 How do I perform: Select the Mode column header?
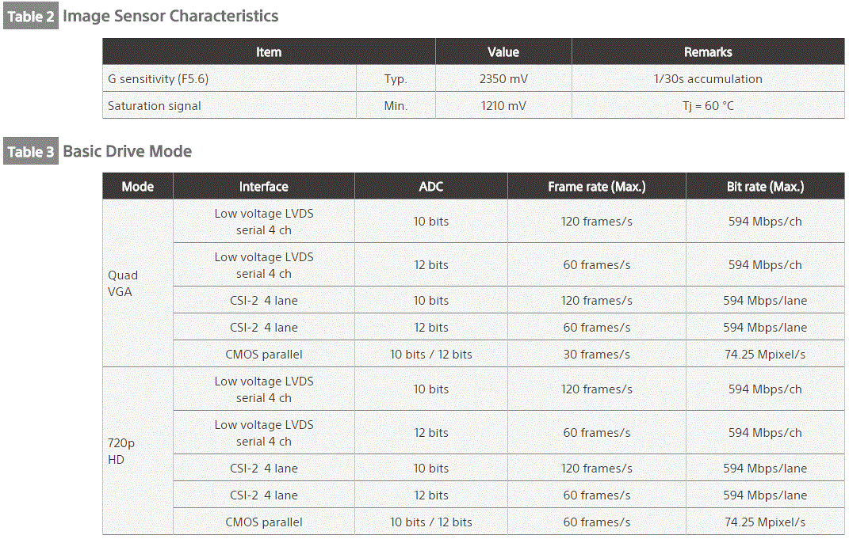(137, 187)
